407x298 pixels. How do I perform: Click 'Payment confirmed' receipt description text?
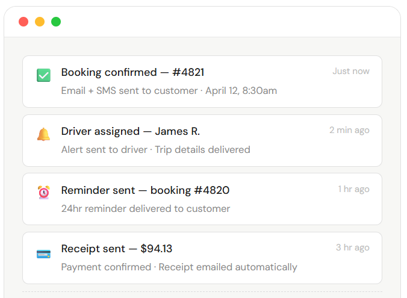[106, 267]
